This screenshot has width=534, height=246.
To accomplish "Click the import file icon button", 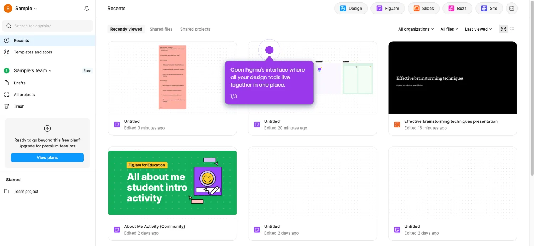I will (x=512, y=9).
